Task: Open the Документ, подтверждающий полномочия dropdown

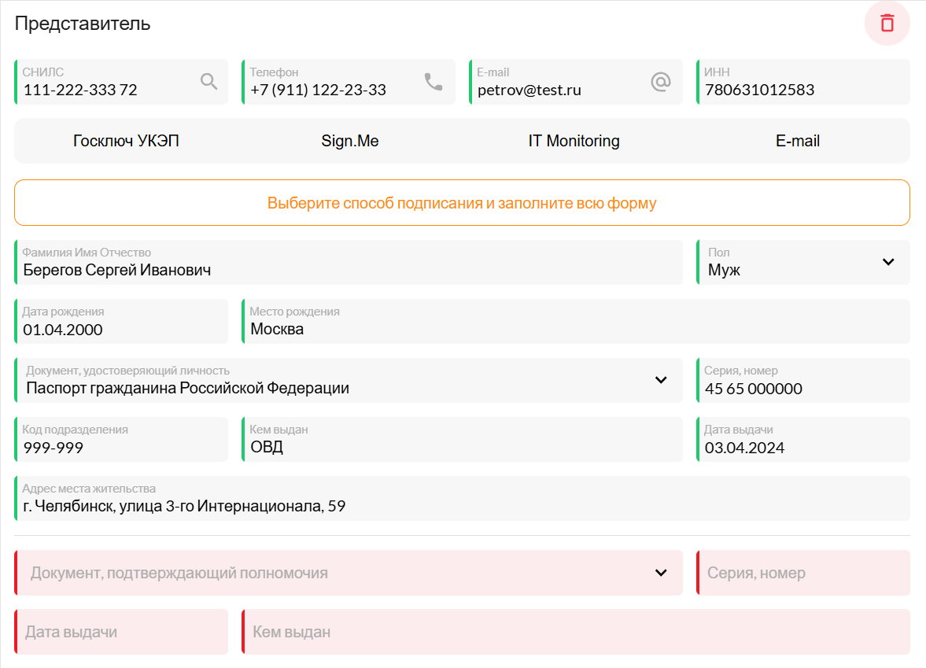Action: click(349, 573)
